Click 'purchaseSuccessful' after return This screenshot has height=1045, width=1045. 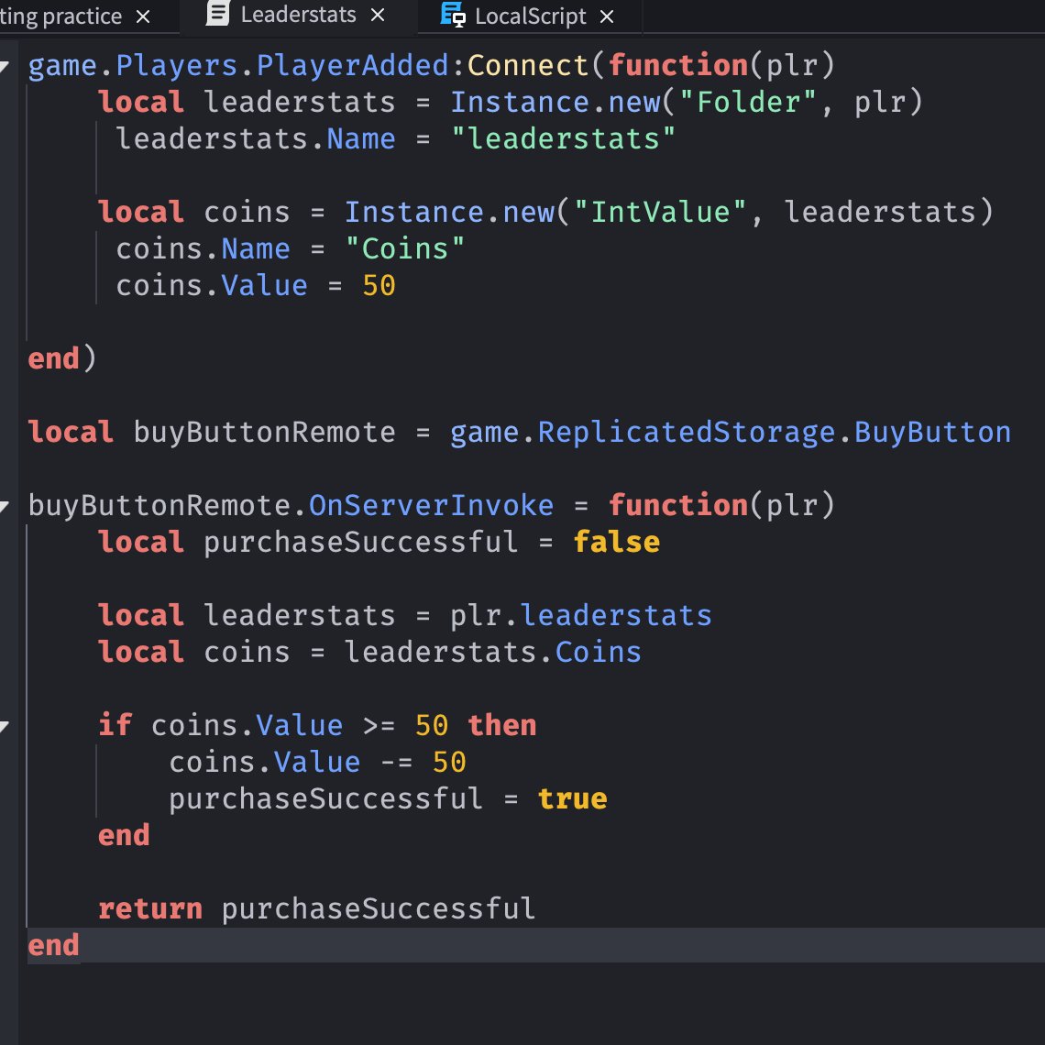[x=378, y=909]
